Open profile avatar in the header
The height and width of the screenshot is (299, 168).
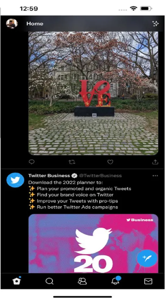point(12,24)
